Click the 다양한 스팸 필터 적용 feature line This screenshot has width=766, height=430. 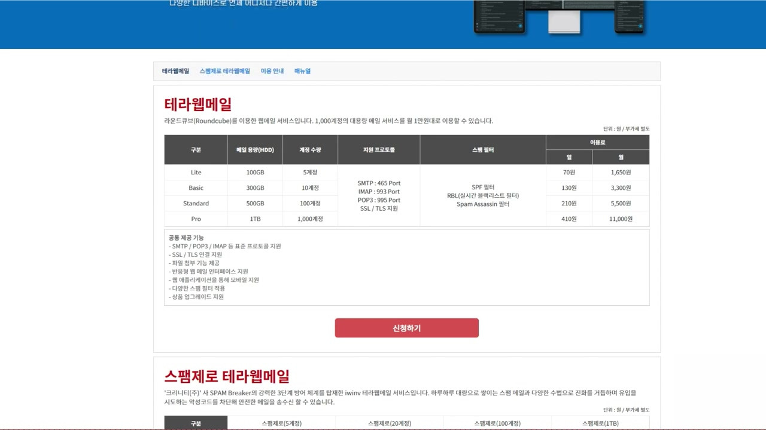click(x=197, y=288)
